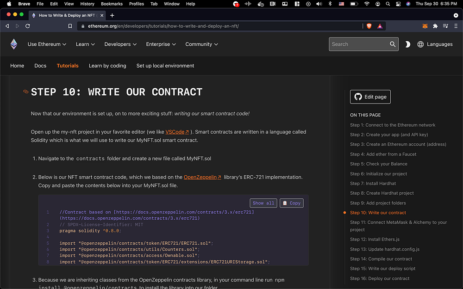Click the battery status icon
Viewport: 463px width, 289px height.
tap(354, 4)
